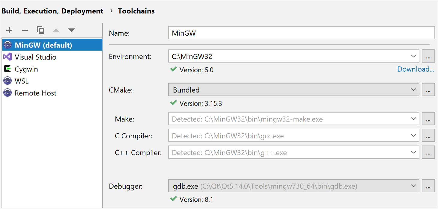
Task: Move the toolchain down with the down arrow
Action: pos(71,30)
